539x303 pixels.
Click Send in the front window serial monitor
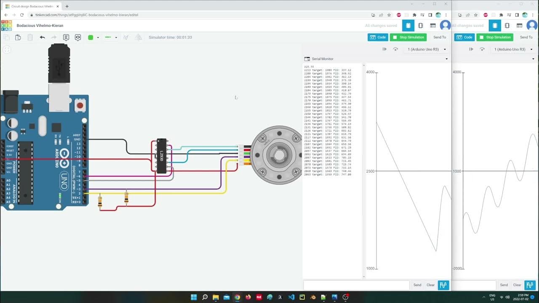417,285
